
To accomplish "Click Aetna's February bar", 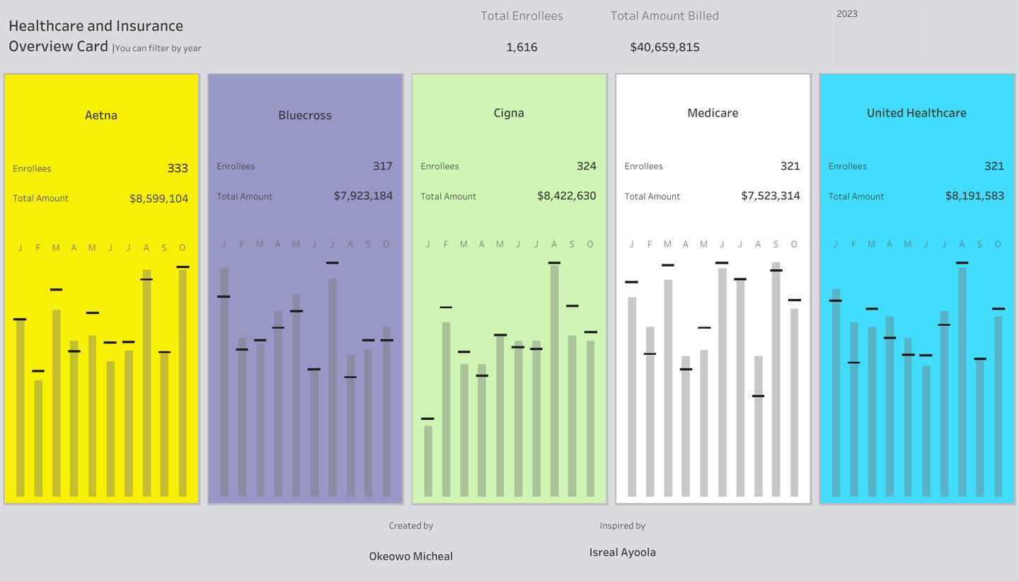I will tap(38, 438).
